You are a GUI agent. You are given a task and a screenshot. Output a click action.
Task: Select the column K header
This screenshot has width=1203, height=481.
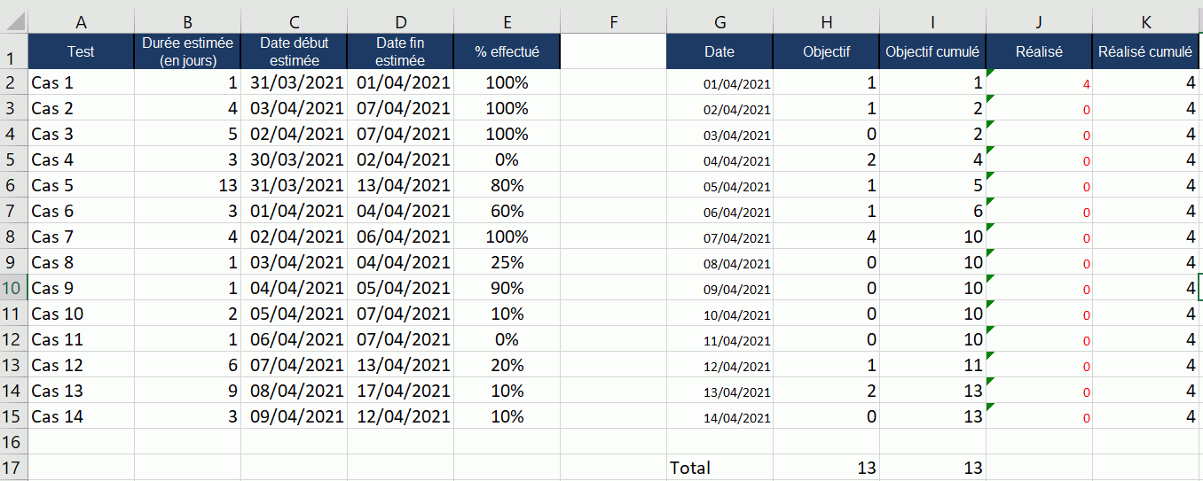(1145, 22)
